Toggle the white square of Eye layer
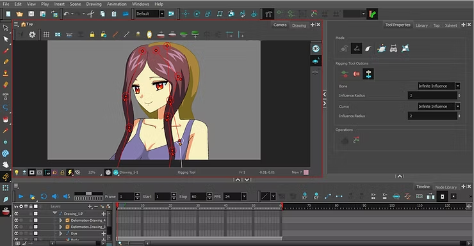 pos(36,233)
